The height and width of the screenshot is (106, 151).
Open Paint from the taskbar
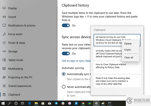pyautogui.click(x=103, y=103)
